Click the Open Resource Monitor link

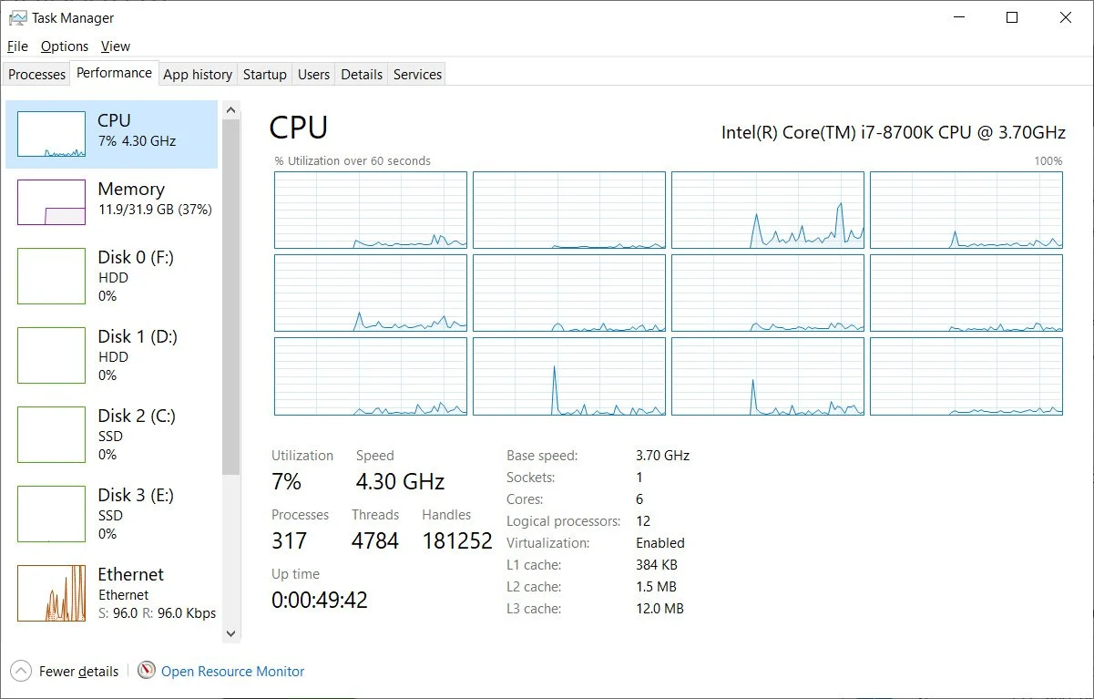point(232,672)
